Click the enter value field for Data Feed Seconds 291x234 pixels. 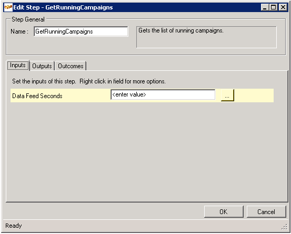163,94
